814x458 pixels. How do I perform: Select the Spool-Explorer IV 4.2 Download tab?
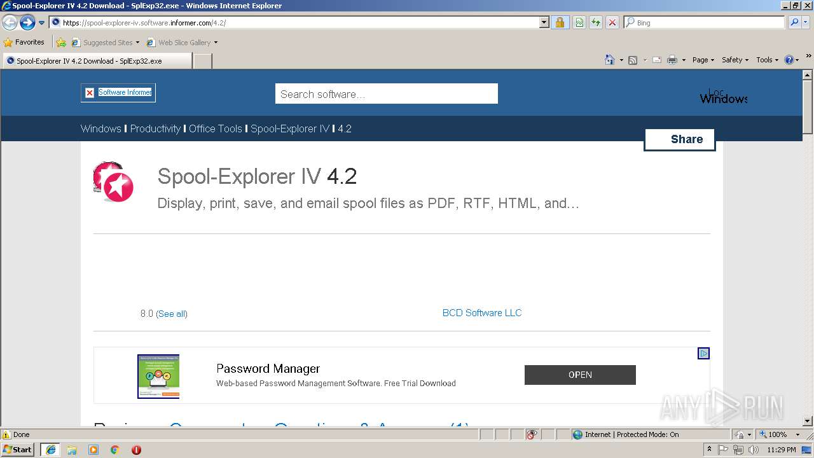(x=97, y=61)
